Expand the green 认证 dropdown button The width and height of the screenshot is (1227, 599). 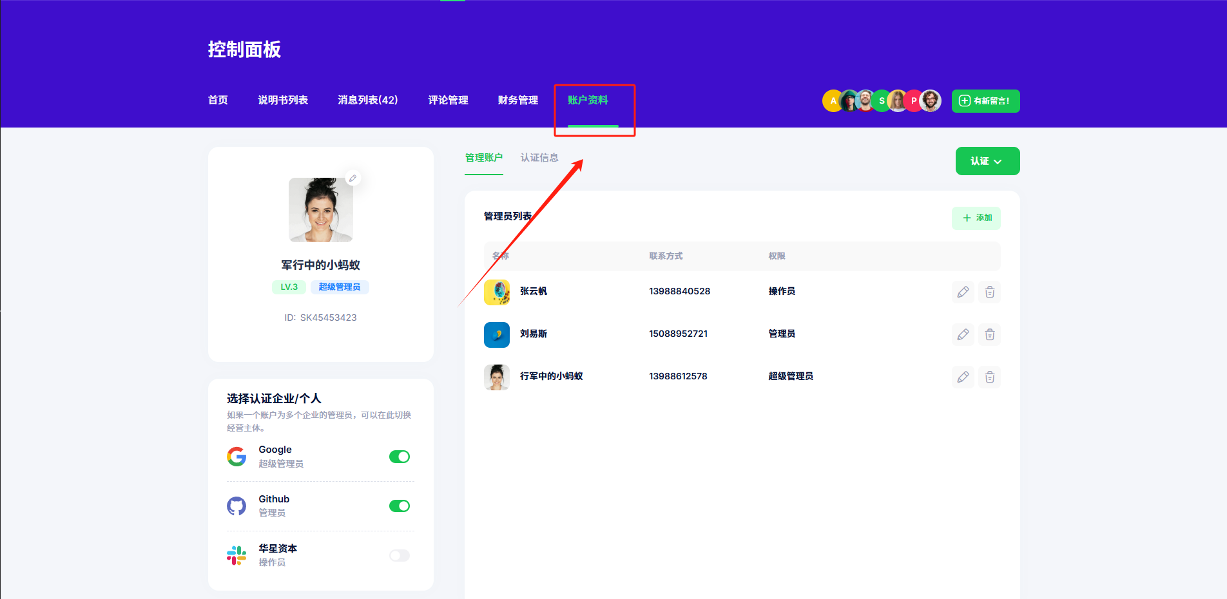click(987, 161)
